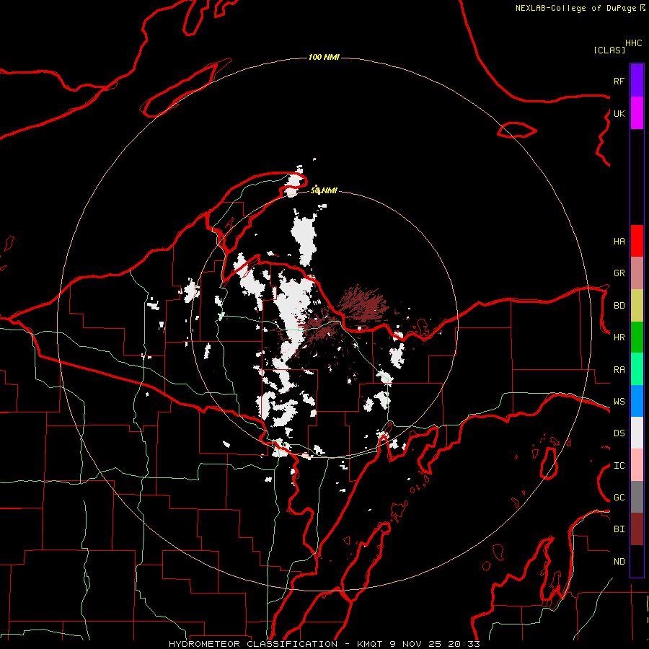Click the 'UK' legend label
The image size is (649, 649).
[x=619, y=113]
